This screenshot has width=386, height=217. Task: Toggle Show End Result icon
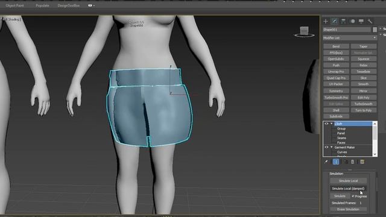336,162
